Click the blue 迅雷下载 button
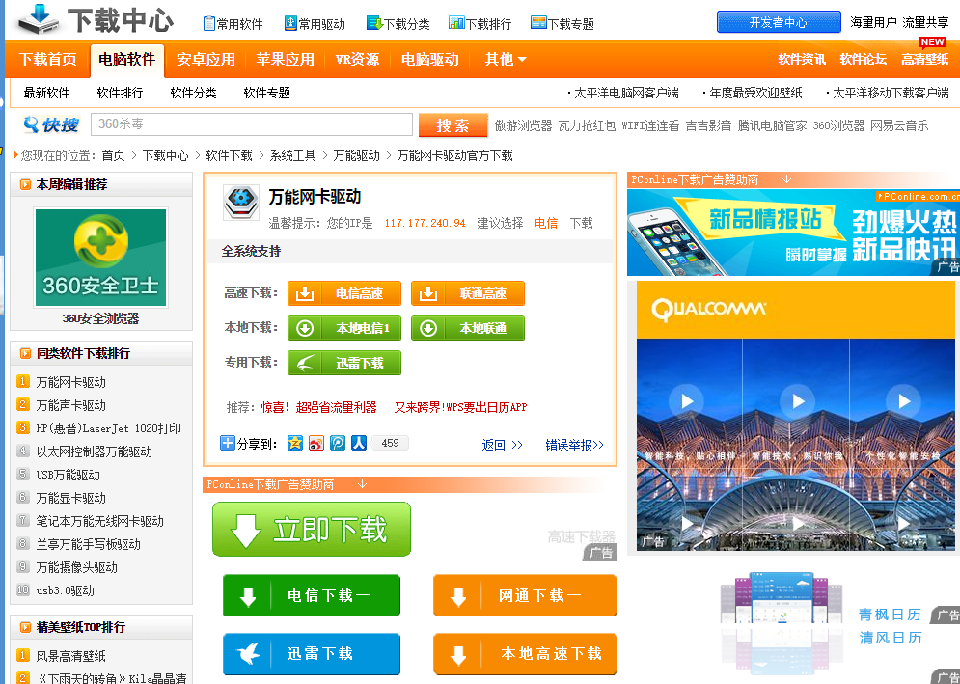 click(312, 654)
